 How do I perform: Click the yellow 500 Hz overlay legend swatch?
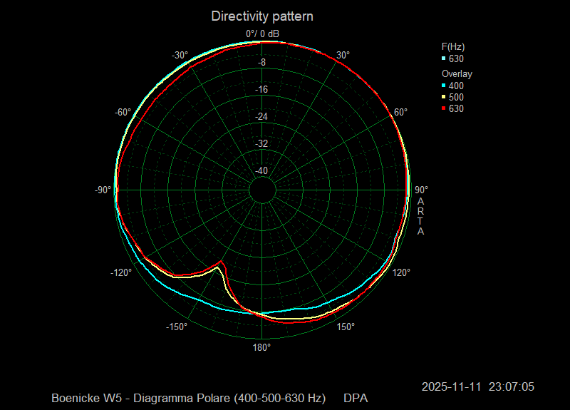pyautogui.click(x=444, y=97)
